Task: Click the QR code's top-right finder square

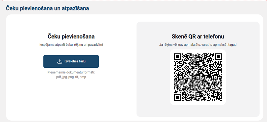Action: click(219, 57)
